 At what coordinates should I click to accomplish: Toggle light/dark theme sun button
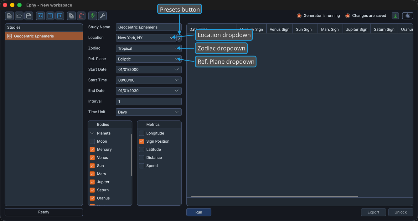(408, 16)
